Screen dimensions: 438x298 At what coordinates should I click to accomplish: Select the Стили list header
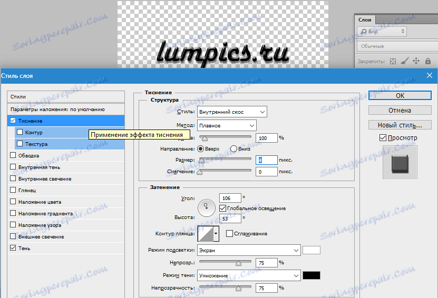coord(66,96)
